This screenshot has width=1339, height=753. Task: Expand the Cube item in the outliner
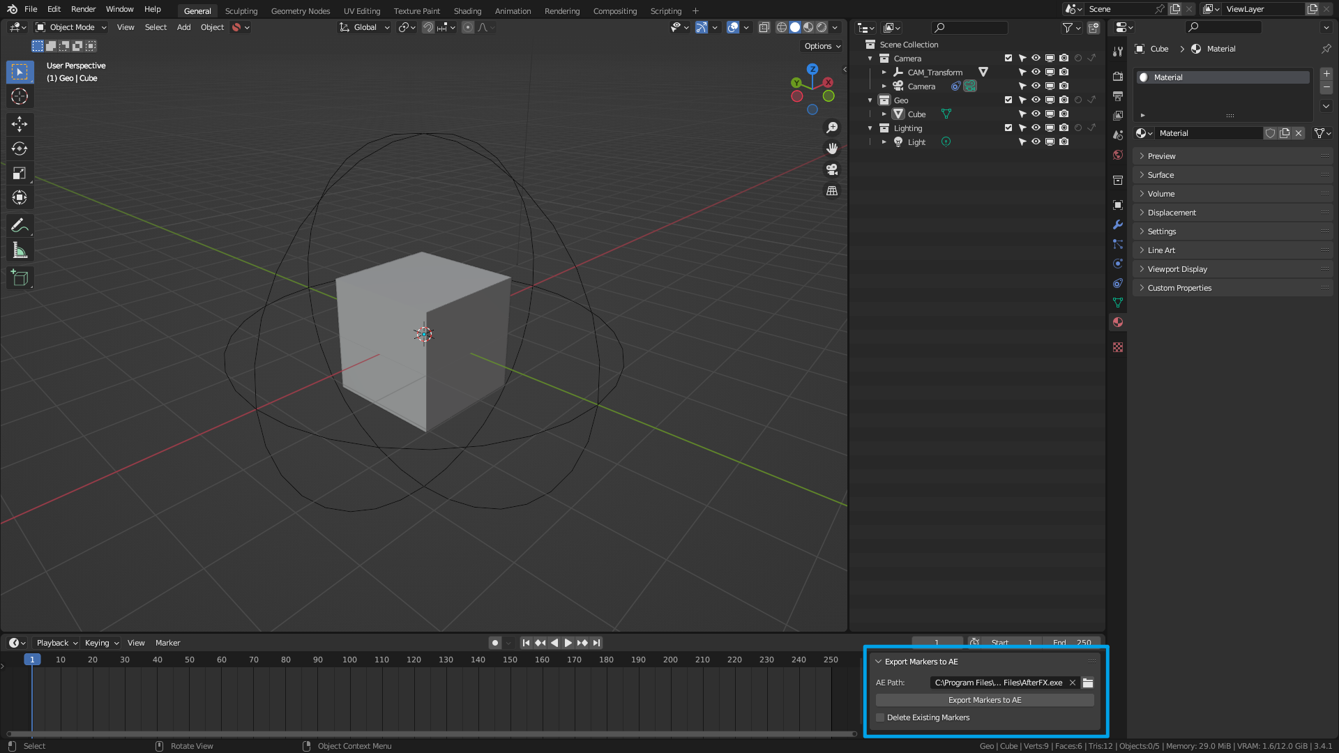click(884, 114)
